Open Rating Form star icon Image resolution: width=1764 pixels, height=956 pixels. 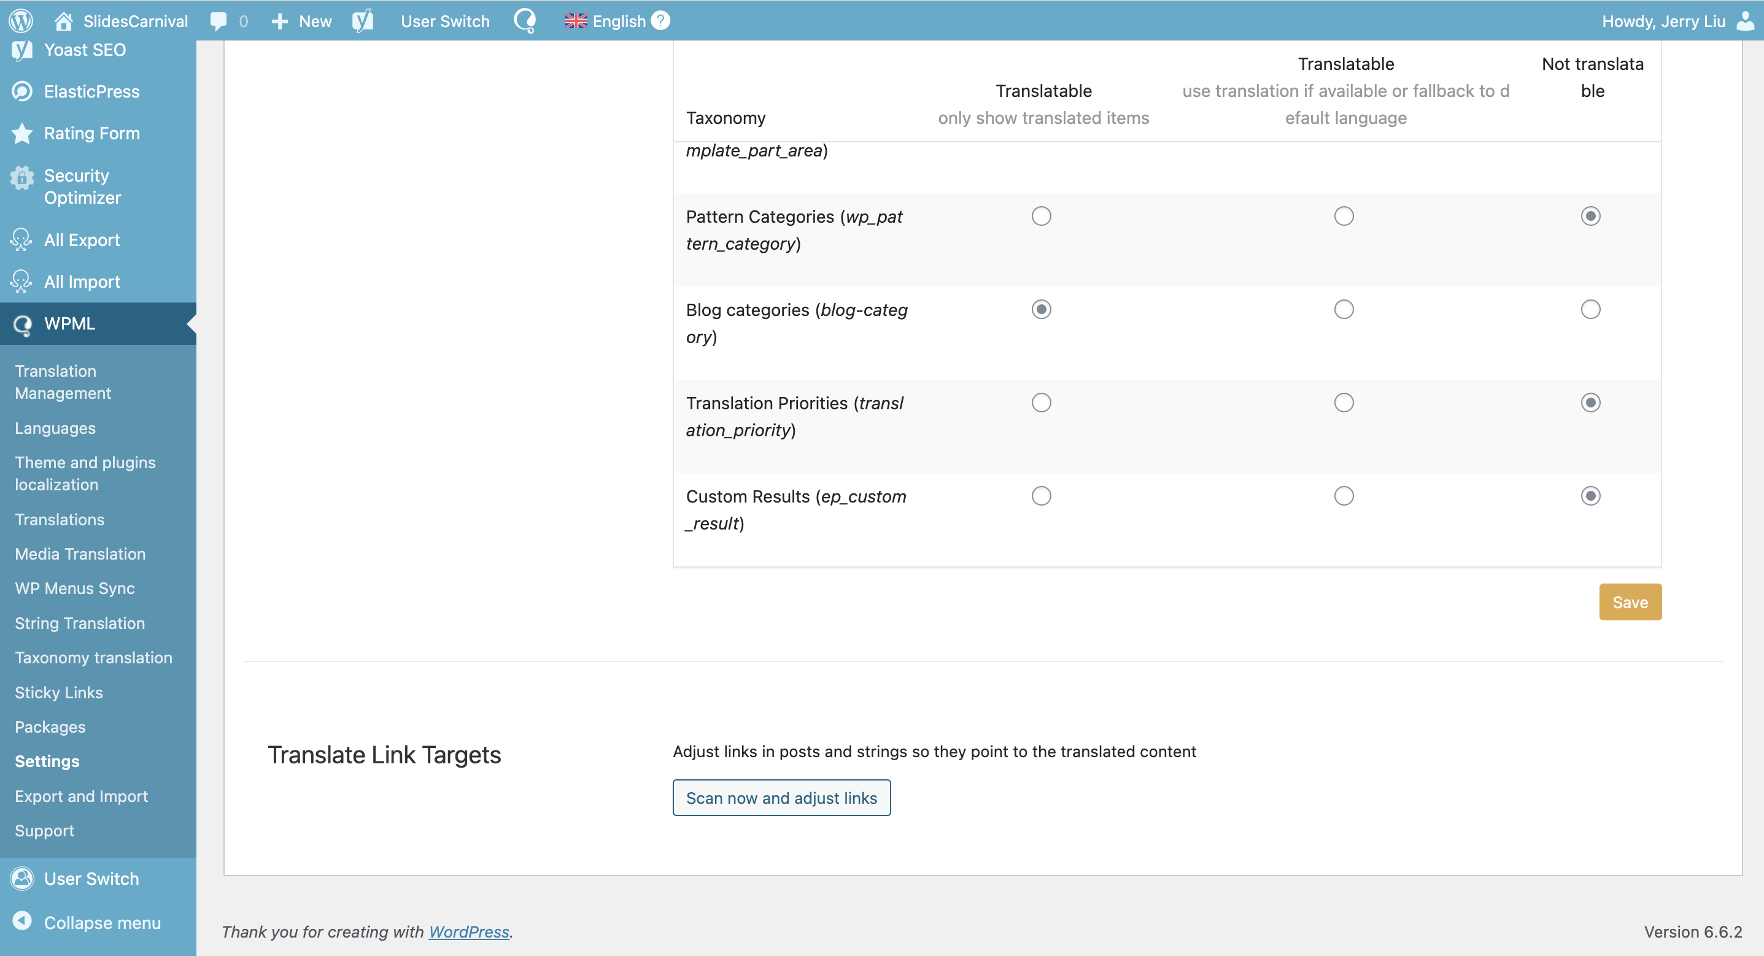(x=22, y=134)
